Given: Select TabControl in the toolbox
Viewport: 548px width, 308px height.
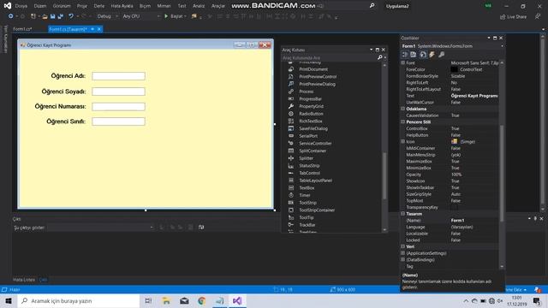Looking at the screenshot, I should [x=309, y=173].
